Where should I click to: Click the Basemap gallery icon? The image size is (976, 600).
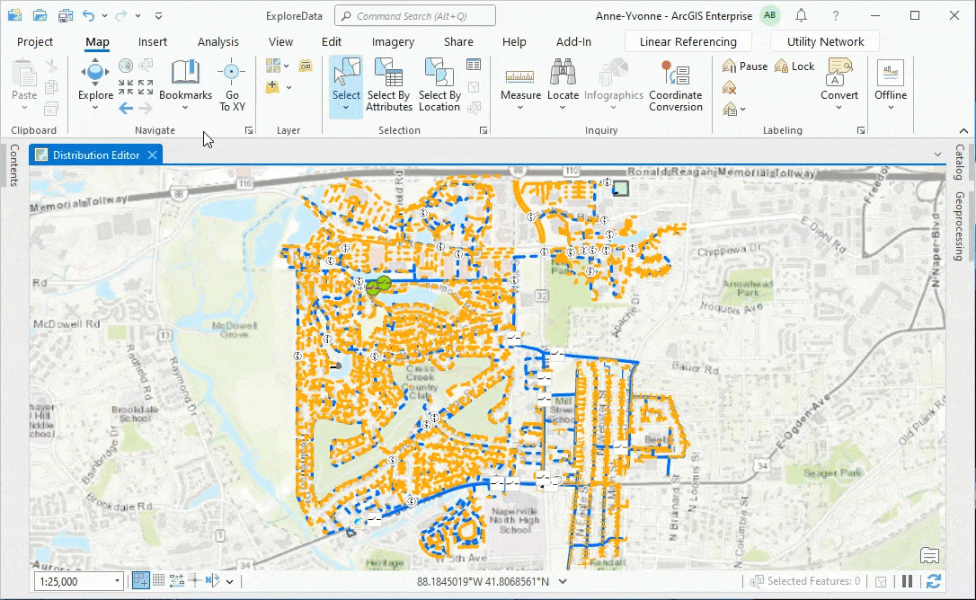click(x=272, y=66)
